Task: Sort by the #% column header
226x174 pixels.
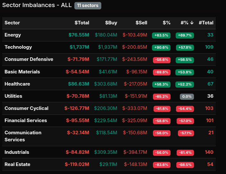Action: 187,23
